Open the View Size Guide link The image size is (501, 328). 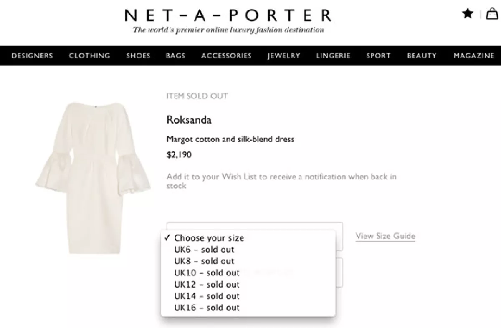pyautogui.click(x=385, y=236)
